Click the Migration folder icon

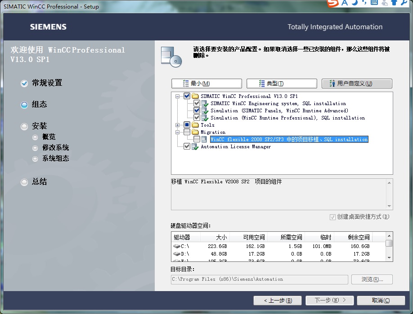coord(195,132)
